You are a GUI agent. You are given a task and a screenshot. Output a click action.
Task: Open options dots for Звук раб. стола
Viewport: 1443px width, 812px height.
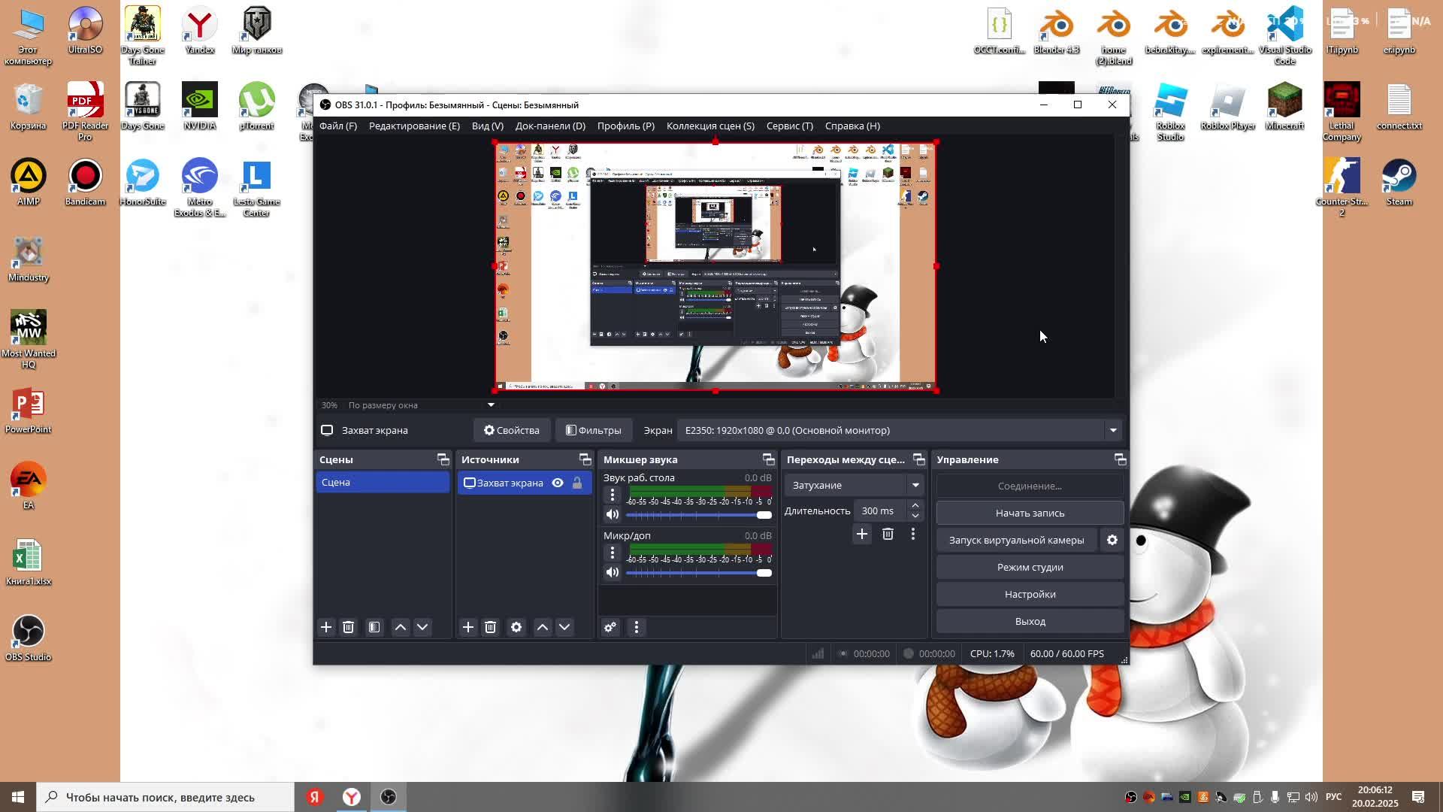(613, 495)
